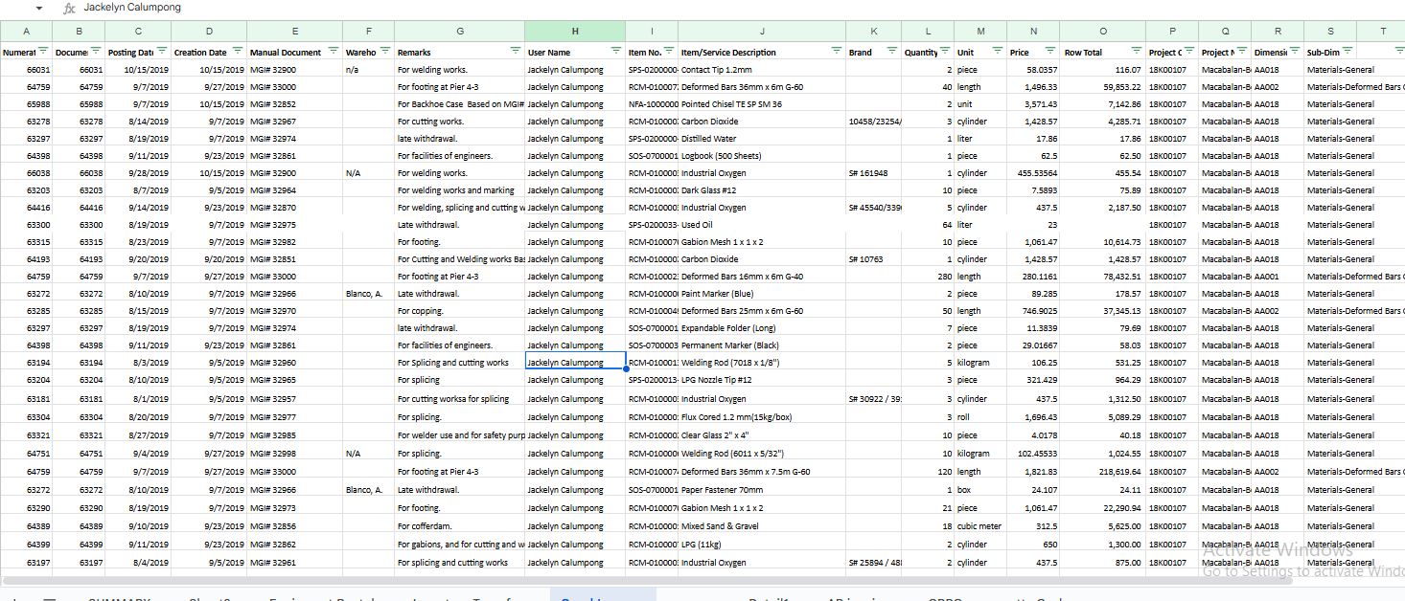This screenshot has height=601, width=1405.
Task: Select the Paper Fastener 70mm cell
Action: (x=762, y=490)
